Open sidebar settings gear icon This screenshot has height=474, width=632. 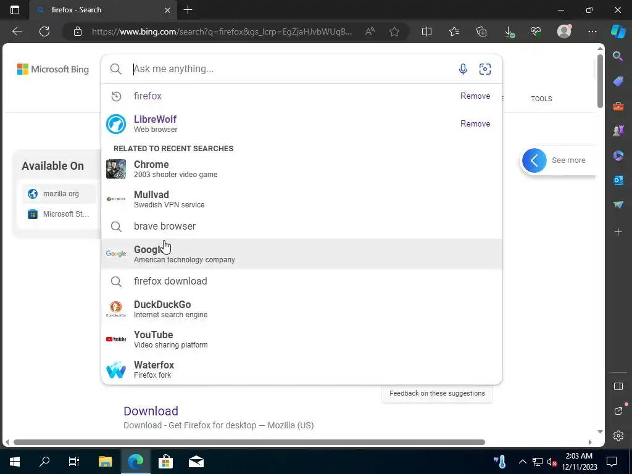click(x=618, y=436)
